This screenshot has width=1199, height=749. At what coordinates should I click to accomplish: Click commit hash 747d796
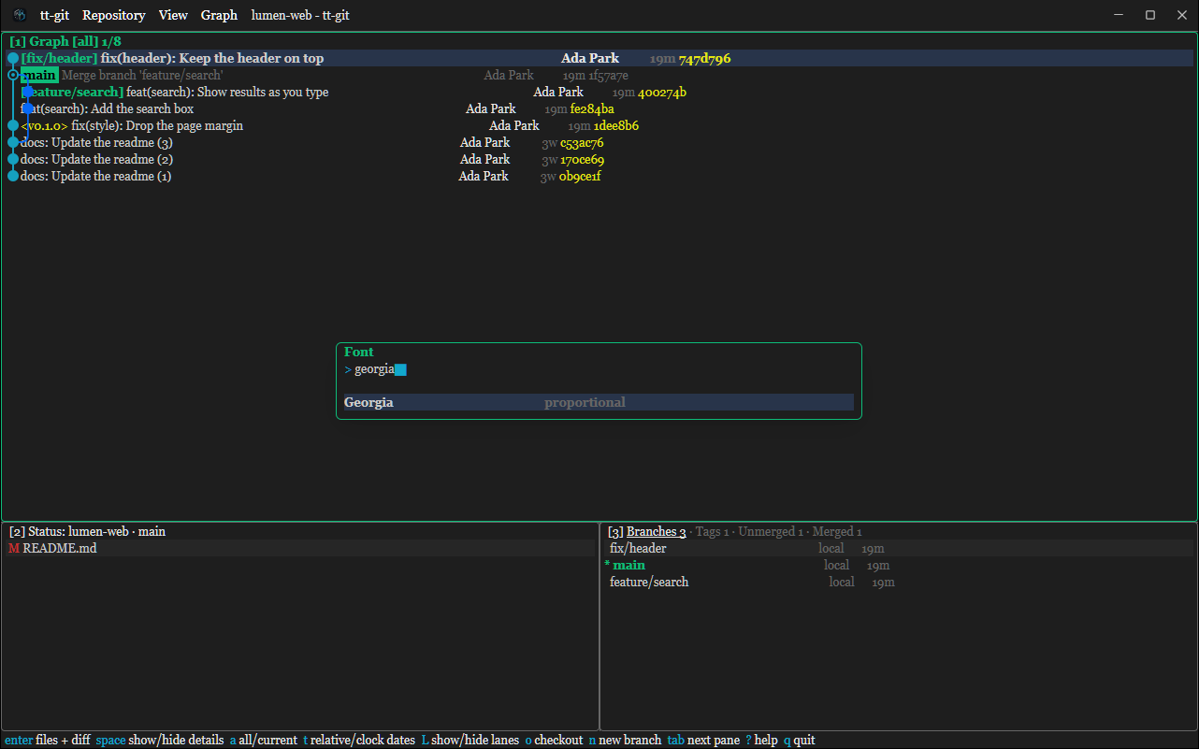pyautogui.click(x=704, y=58)
